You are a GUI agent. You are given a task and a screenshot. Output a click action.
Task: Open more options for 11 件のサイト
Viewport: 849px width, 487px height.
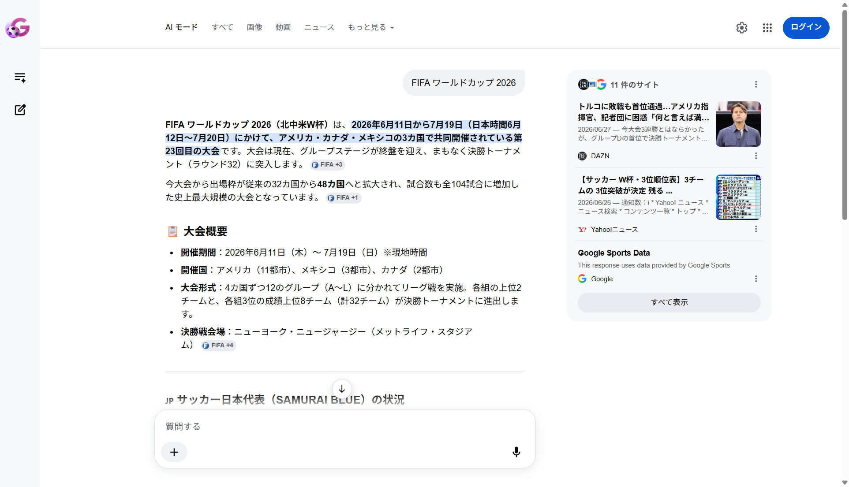756,85
